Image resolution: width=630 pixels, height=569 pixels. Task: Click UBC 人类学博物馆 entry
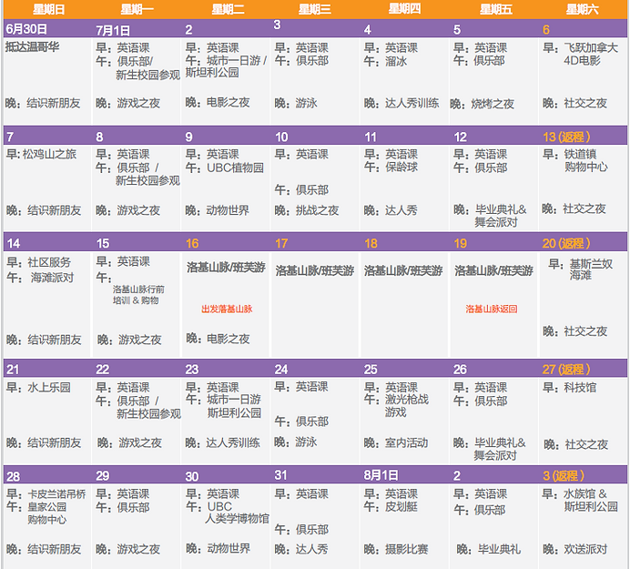click(x=237, y=513)
